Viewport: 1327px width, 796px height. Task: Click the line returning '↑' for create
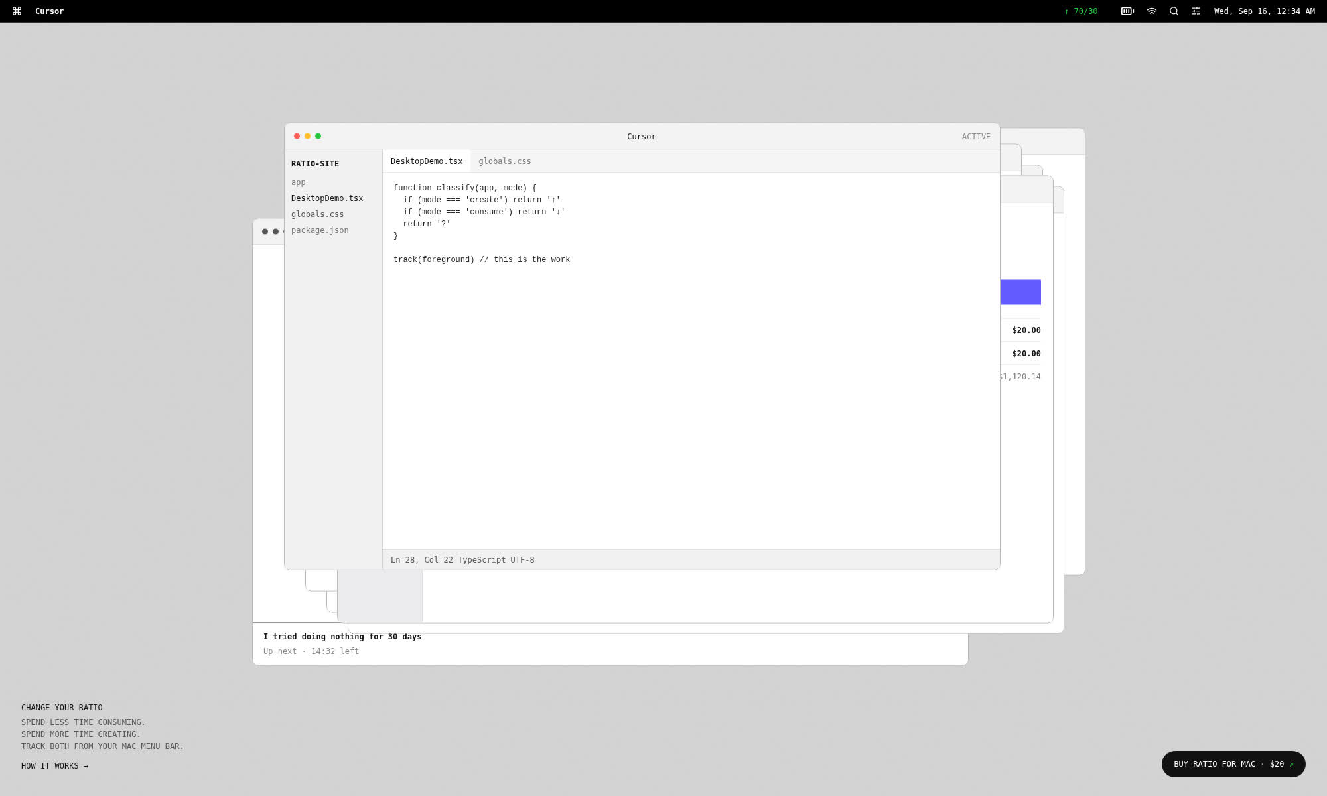pos(482,200)
